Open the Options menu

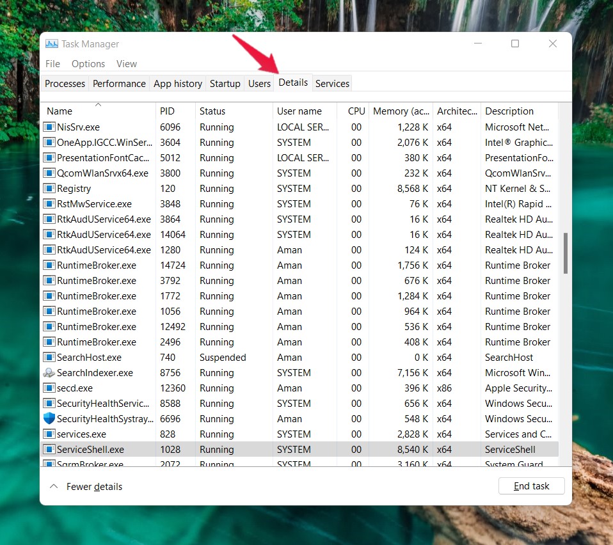point(88,64)
